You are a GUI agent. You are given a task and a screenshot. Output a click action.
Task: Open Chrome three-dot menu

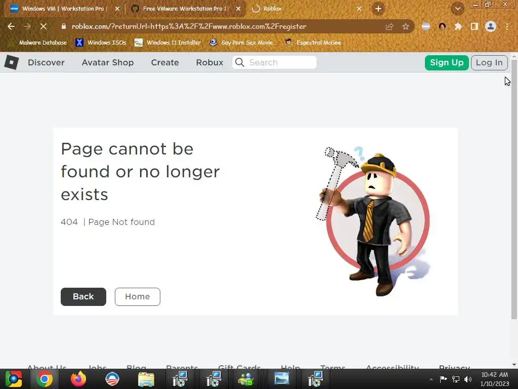(507, 26)
